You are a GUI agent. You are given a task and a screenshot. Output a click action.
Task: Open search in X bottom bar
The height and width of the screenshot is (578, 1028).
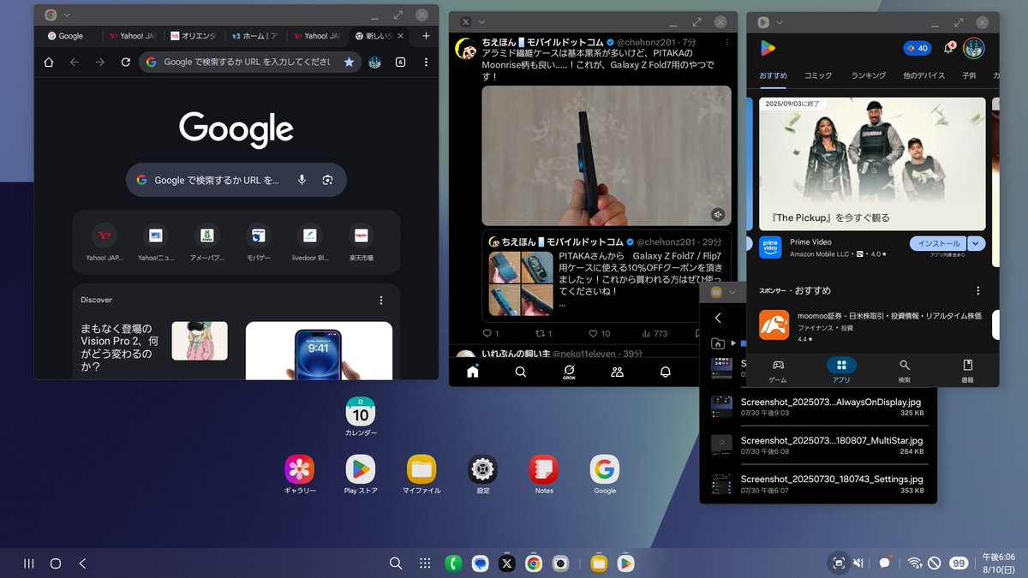pyautogui.click(x=520, y=372)
